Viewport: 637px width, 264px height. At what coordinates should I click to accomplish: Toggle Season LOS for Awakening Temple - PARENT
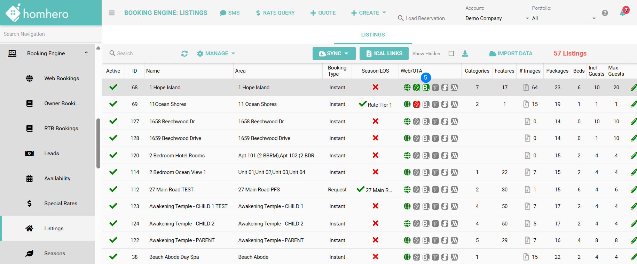click(375, 240)
